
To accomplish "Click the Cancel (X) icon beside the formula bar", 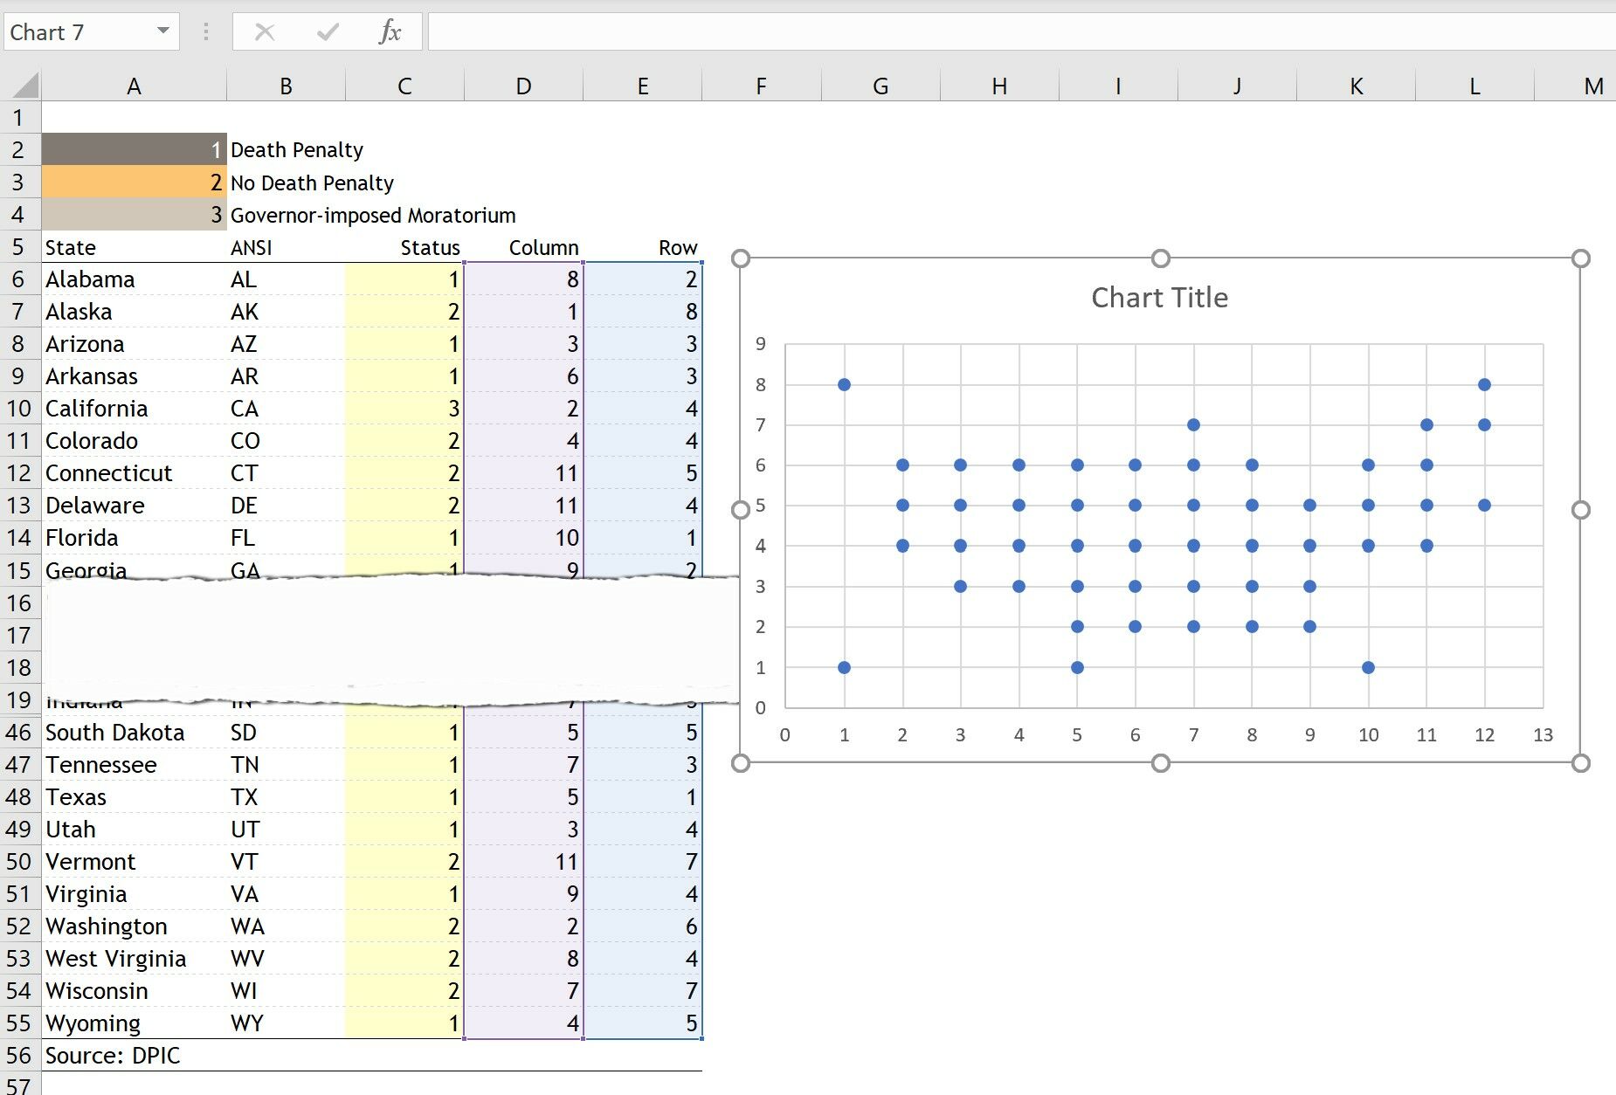I will (265, 32).
